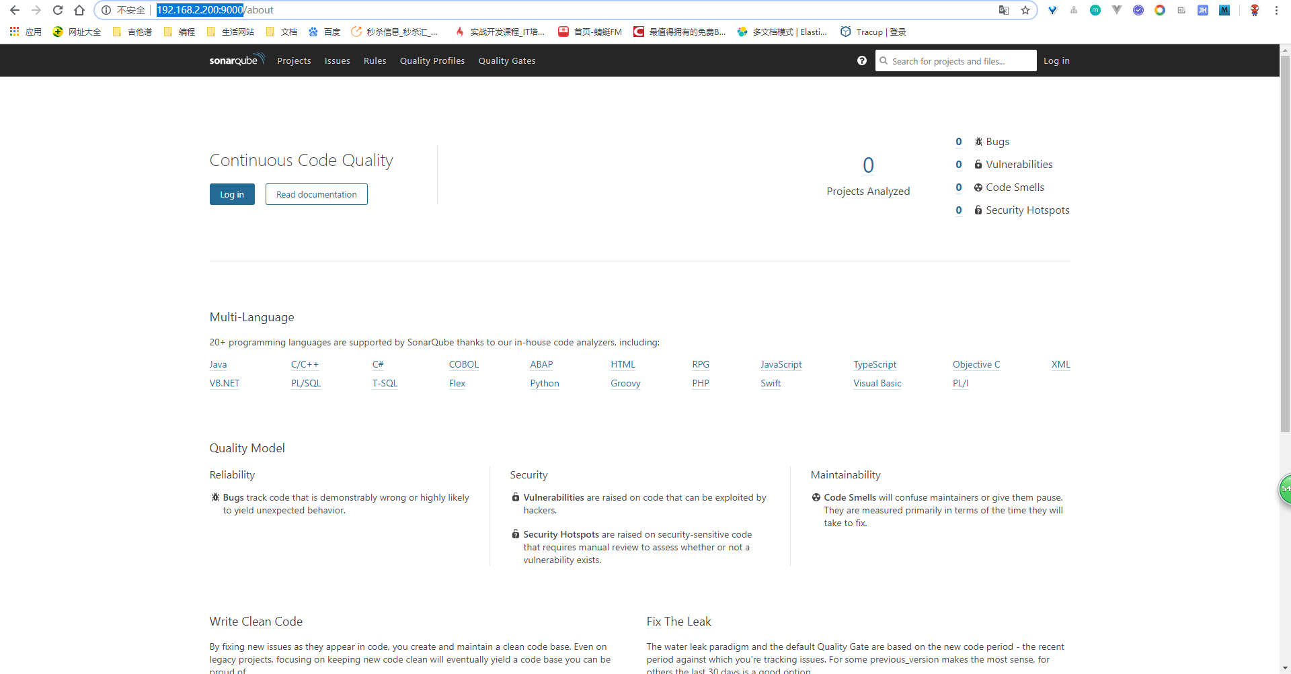
Task: Open the Objective C language link
Action: 976,364
